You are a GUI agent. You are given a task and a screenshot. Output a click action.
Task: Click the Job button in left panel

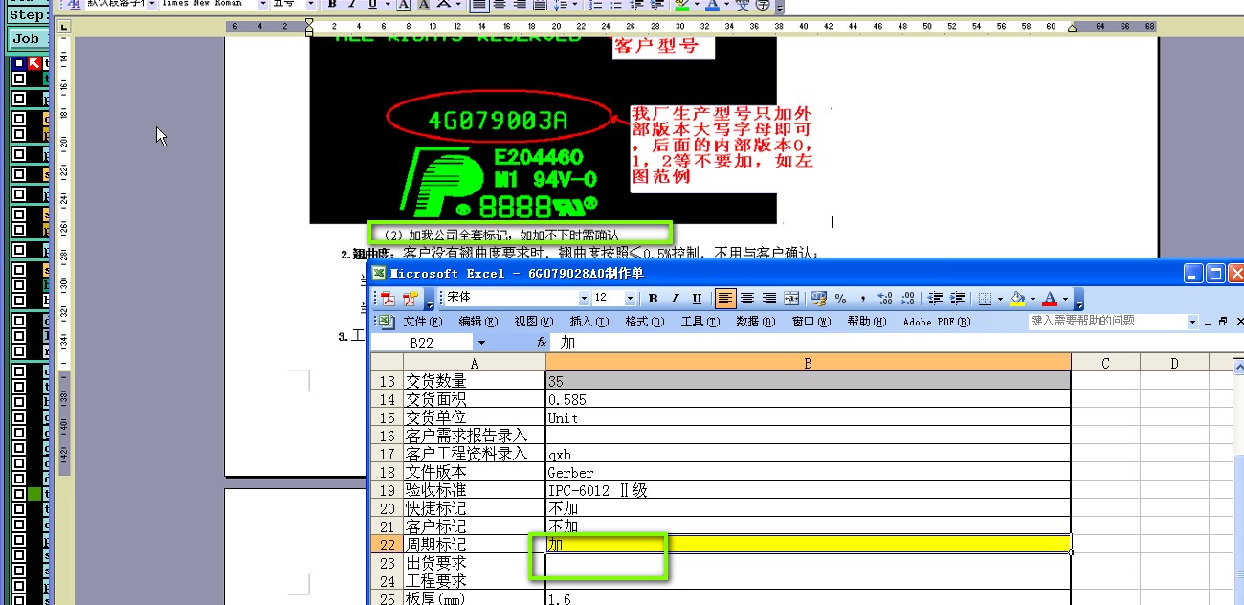(27, 38)
